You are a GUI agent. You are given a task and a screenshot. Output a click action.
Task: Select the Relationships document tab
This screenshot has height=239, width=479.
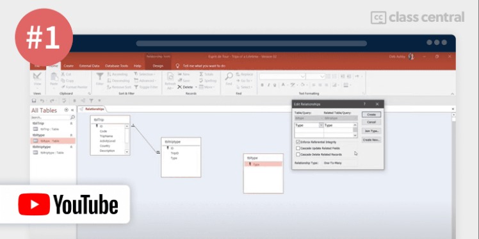[92, 109]
